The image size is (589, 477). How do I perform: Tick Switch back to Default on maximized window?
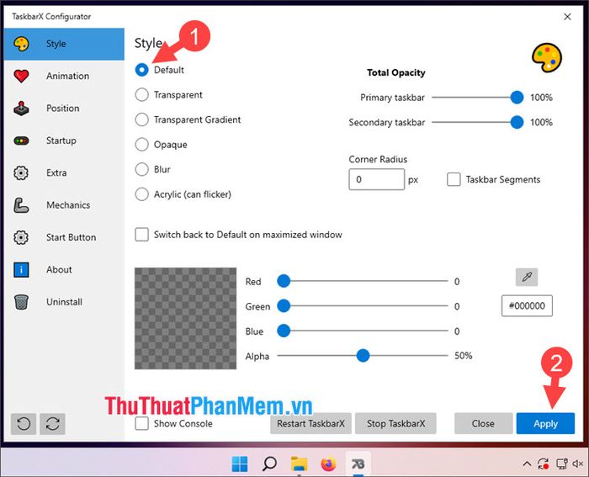pos(141,235)
